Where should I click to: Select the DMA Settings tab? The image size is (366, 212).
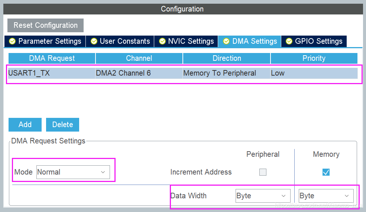point(250,41)
